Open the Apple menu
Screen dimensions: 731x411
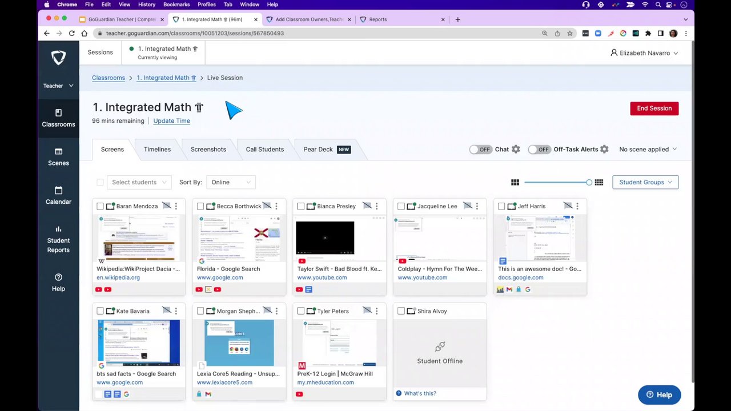click(x=47, y=5)
